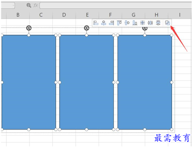Click the bottom-center handle of the right rectangle

[145, 130]
